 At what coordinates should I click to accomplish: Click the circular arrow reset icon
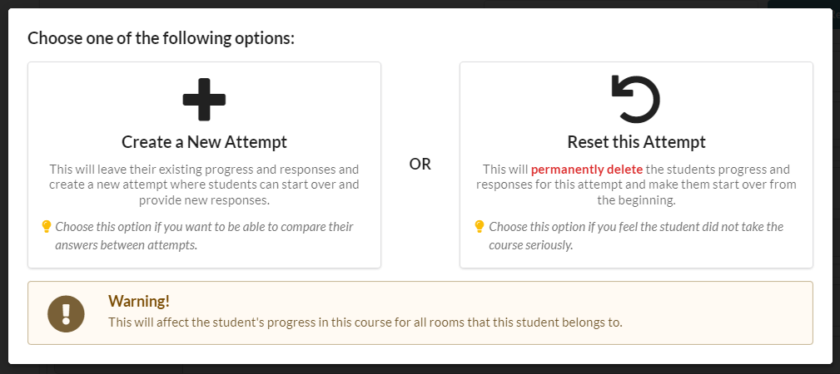(x=636, y=99)
